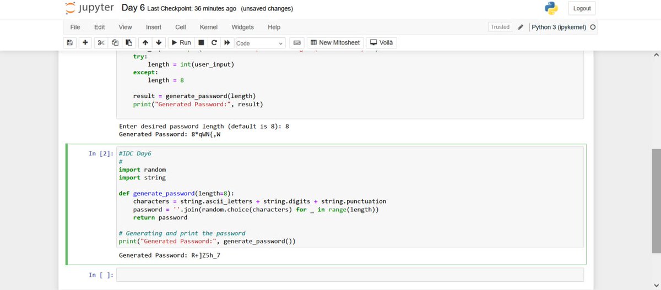Open the Help menu
This screenshot has width=661, height=290.
click(x=274, y=27)
